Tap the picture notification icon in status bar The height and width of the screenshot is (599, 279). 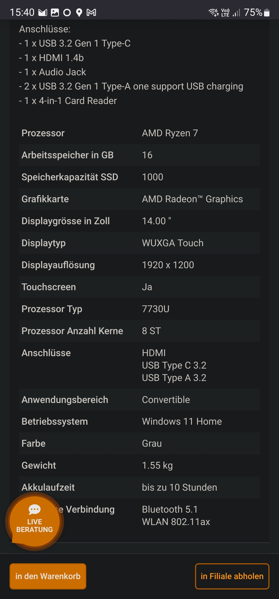click(x=55, y=12)
